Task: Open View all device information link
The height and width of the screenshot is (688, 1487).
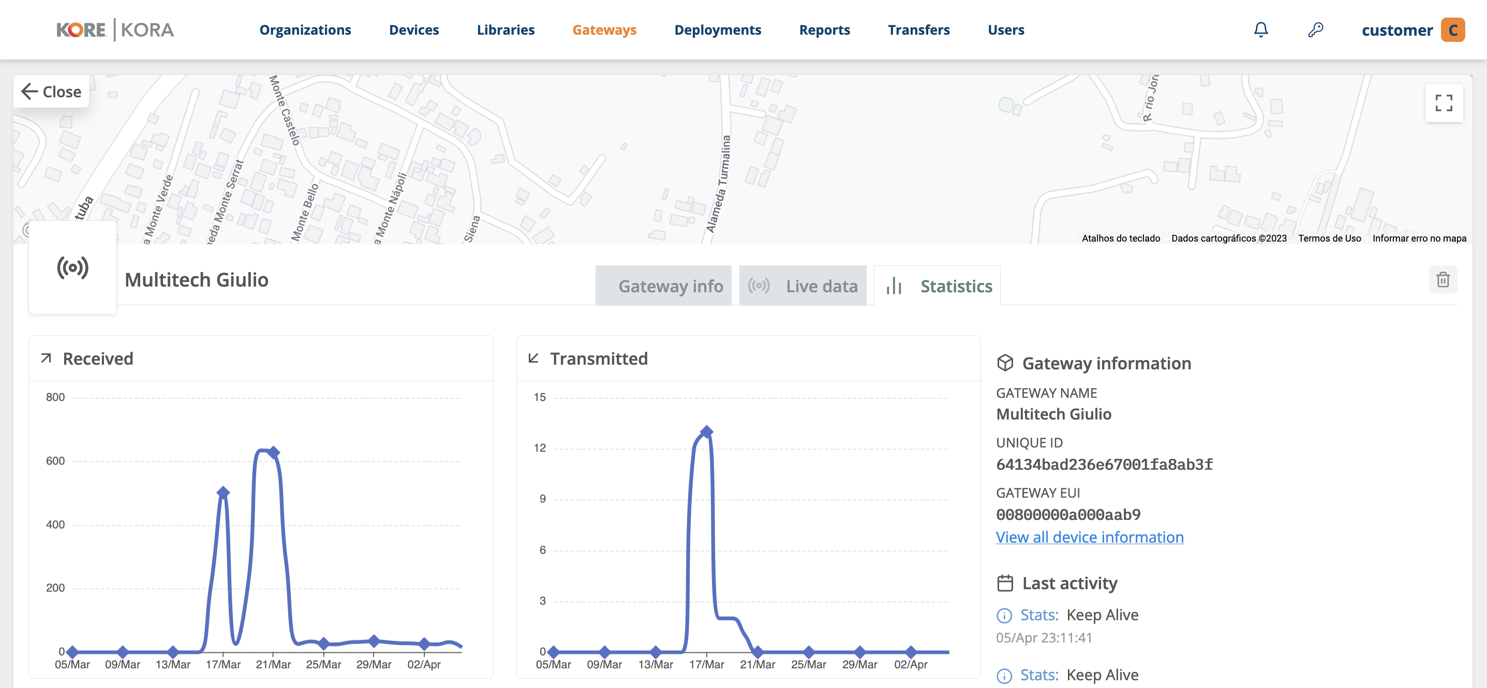Action: 1089,537
